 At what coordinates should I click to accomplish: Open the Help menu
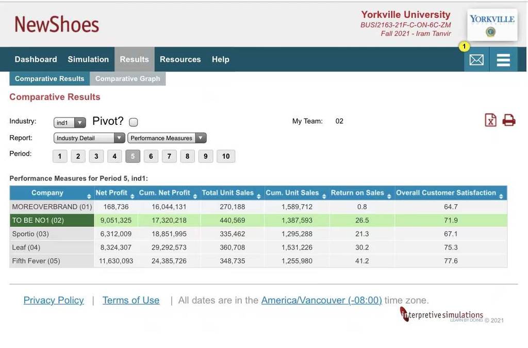221,59
